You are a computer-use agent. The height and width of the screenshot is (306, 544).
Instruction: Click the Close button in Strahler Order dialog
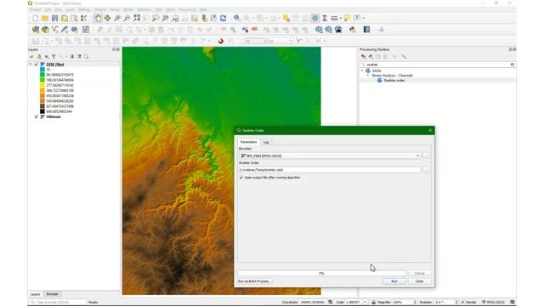coord(420,281)
